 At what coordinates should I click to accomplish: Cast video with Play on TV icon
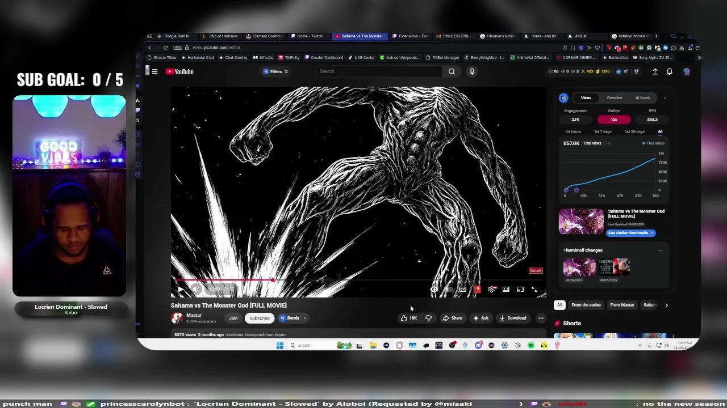520,290
